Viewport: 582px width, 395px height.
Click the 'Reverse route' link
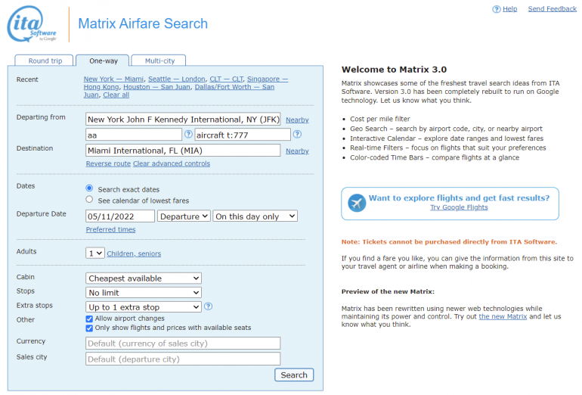[x=108, y=163]
